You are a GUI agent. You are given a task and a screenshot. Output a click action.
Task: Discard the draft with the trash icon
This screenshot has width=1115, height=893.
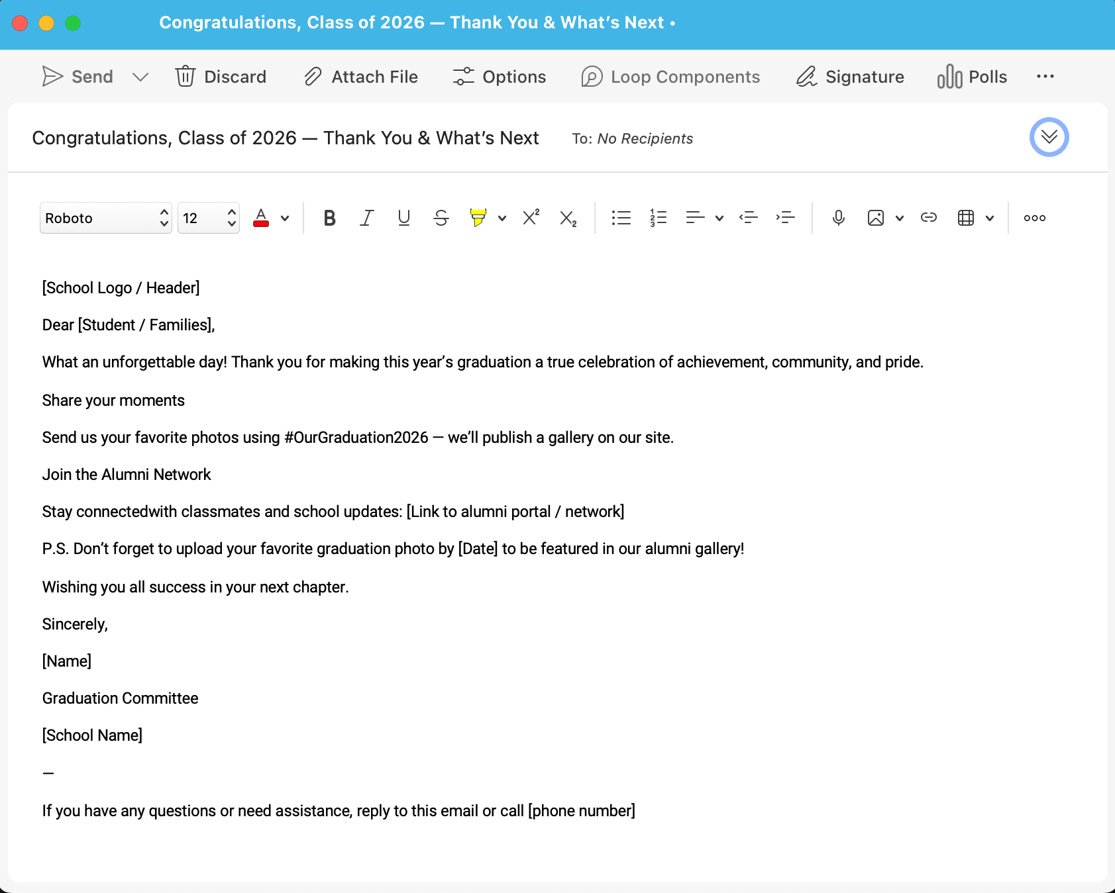[221, 77]
